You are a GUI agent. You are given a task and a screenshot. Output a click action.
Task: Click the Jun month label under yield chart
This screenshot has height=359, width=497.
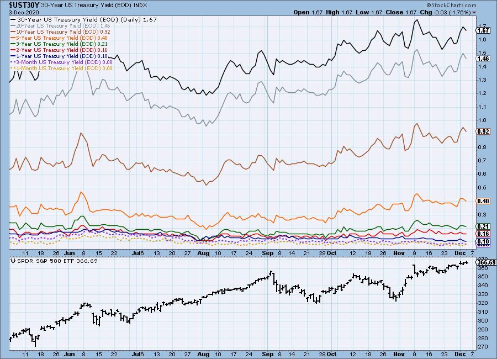[x=70, y=253]
